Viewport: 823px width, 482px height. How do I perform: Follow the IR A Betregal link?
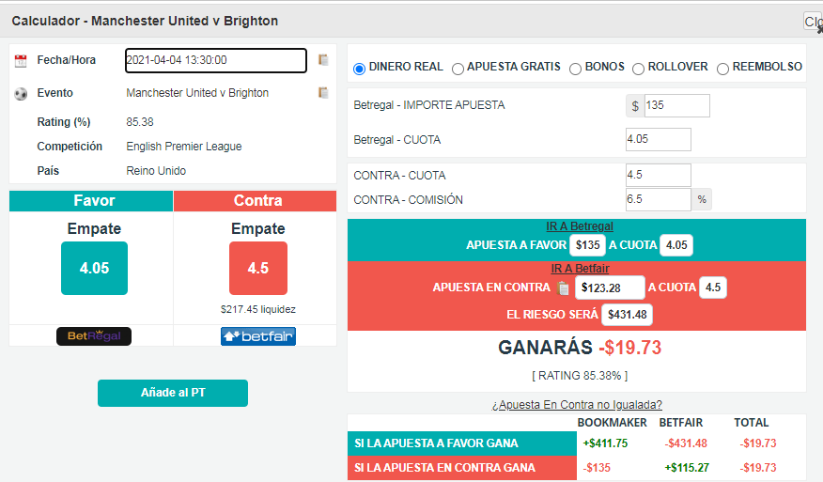click(x=580, y=226)
